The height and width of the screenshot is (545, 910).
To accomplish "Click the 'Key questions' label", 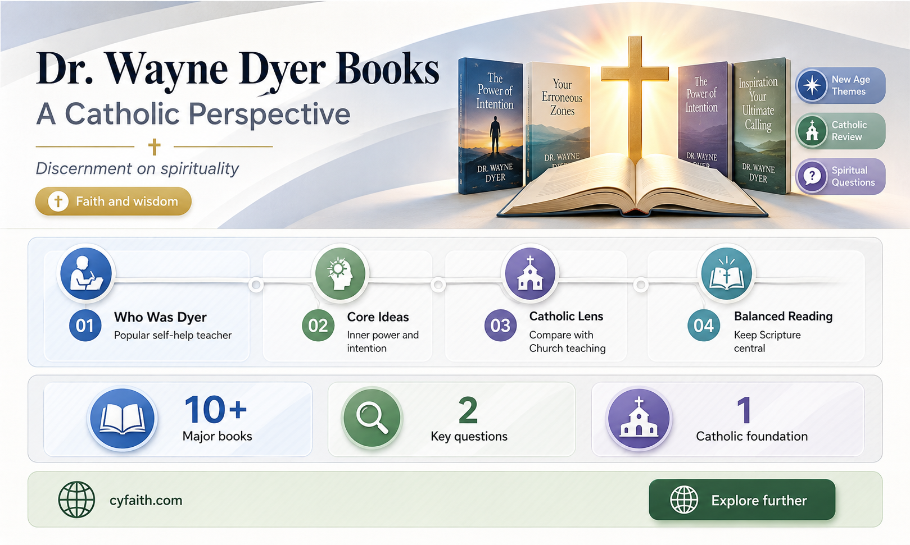I will tap(469, 436).
